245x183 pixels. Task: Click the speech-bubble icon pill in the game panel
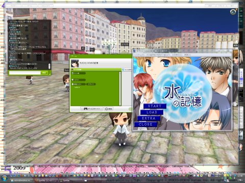[79, 80]
